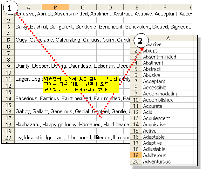The width and height of the screenshot is (202, 170).
Task: Click the circled number 2 marker
Action: pyautogui.click(x=141, y=41)
